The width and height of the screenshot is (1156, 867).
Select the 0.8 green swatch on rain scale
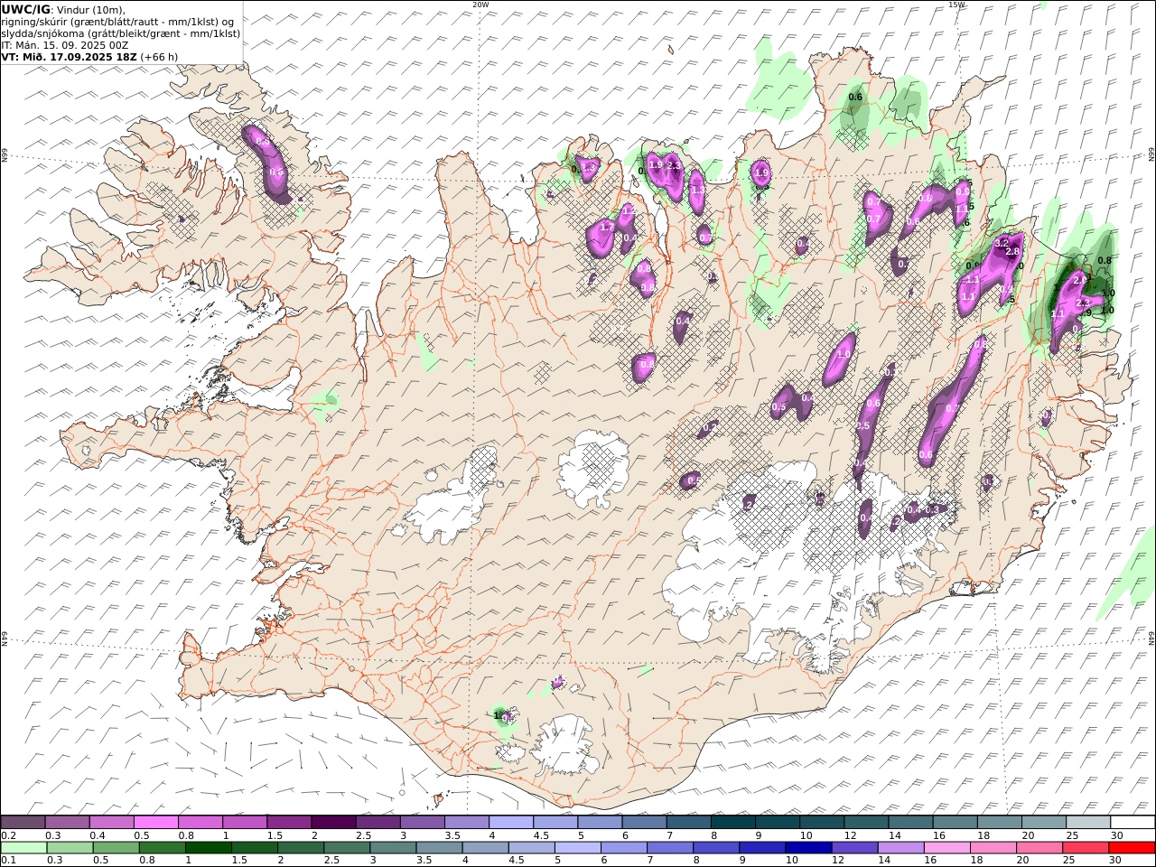pos(163,848)
